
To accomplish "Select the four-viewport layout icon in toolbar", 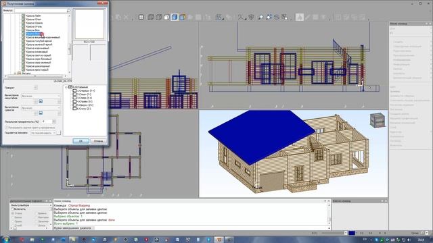I will [141, 17].
